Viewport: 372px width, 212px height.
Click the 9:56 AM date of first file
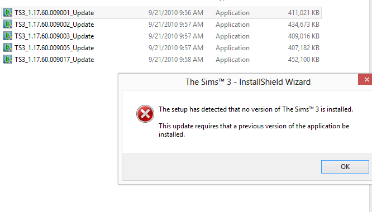[176, 13]
